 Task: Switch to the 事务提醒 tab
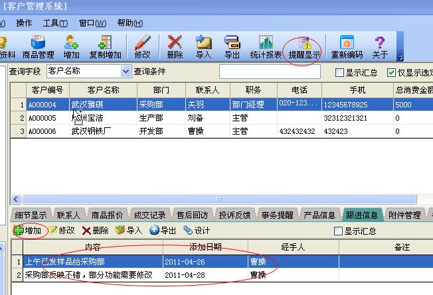(277, 215)
